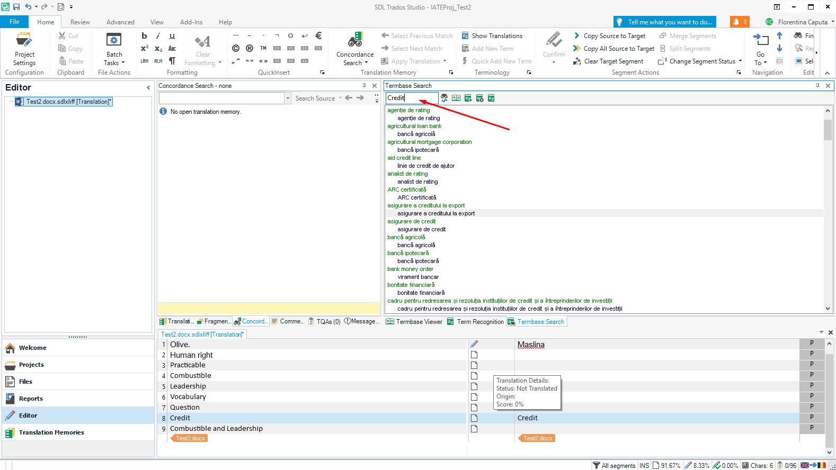Open Change Segment Status dropdown
The image size is (836, 470).
pos(700,61)
